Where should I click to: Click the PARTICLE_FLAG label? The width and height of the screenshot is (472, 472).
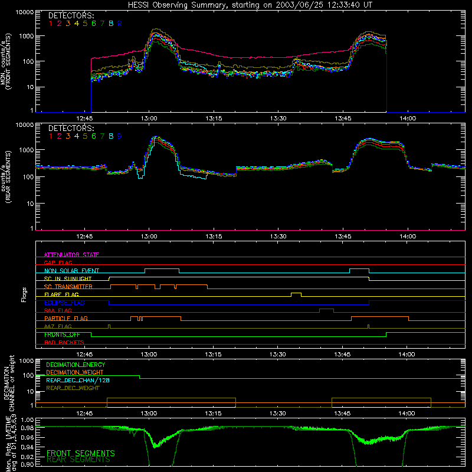[x=66, y=319]
